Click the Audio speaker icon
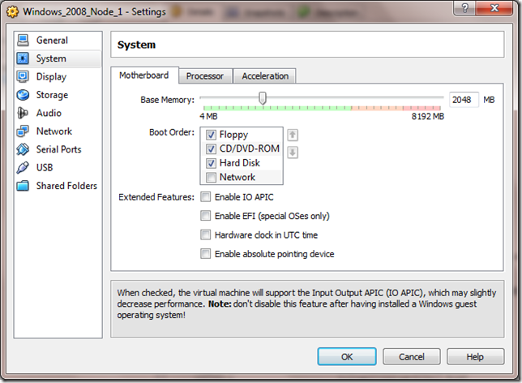 [23, 113]
